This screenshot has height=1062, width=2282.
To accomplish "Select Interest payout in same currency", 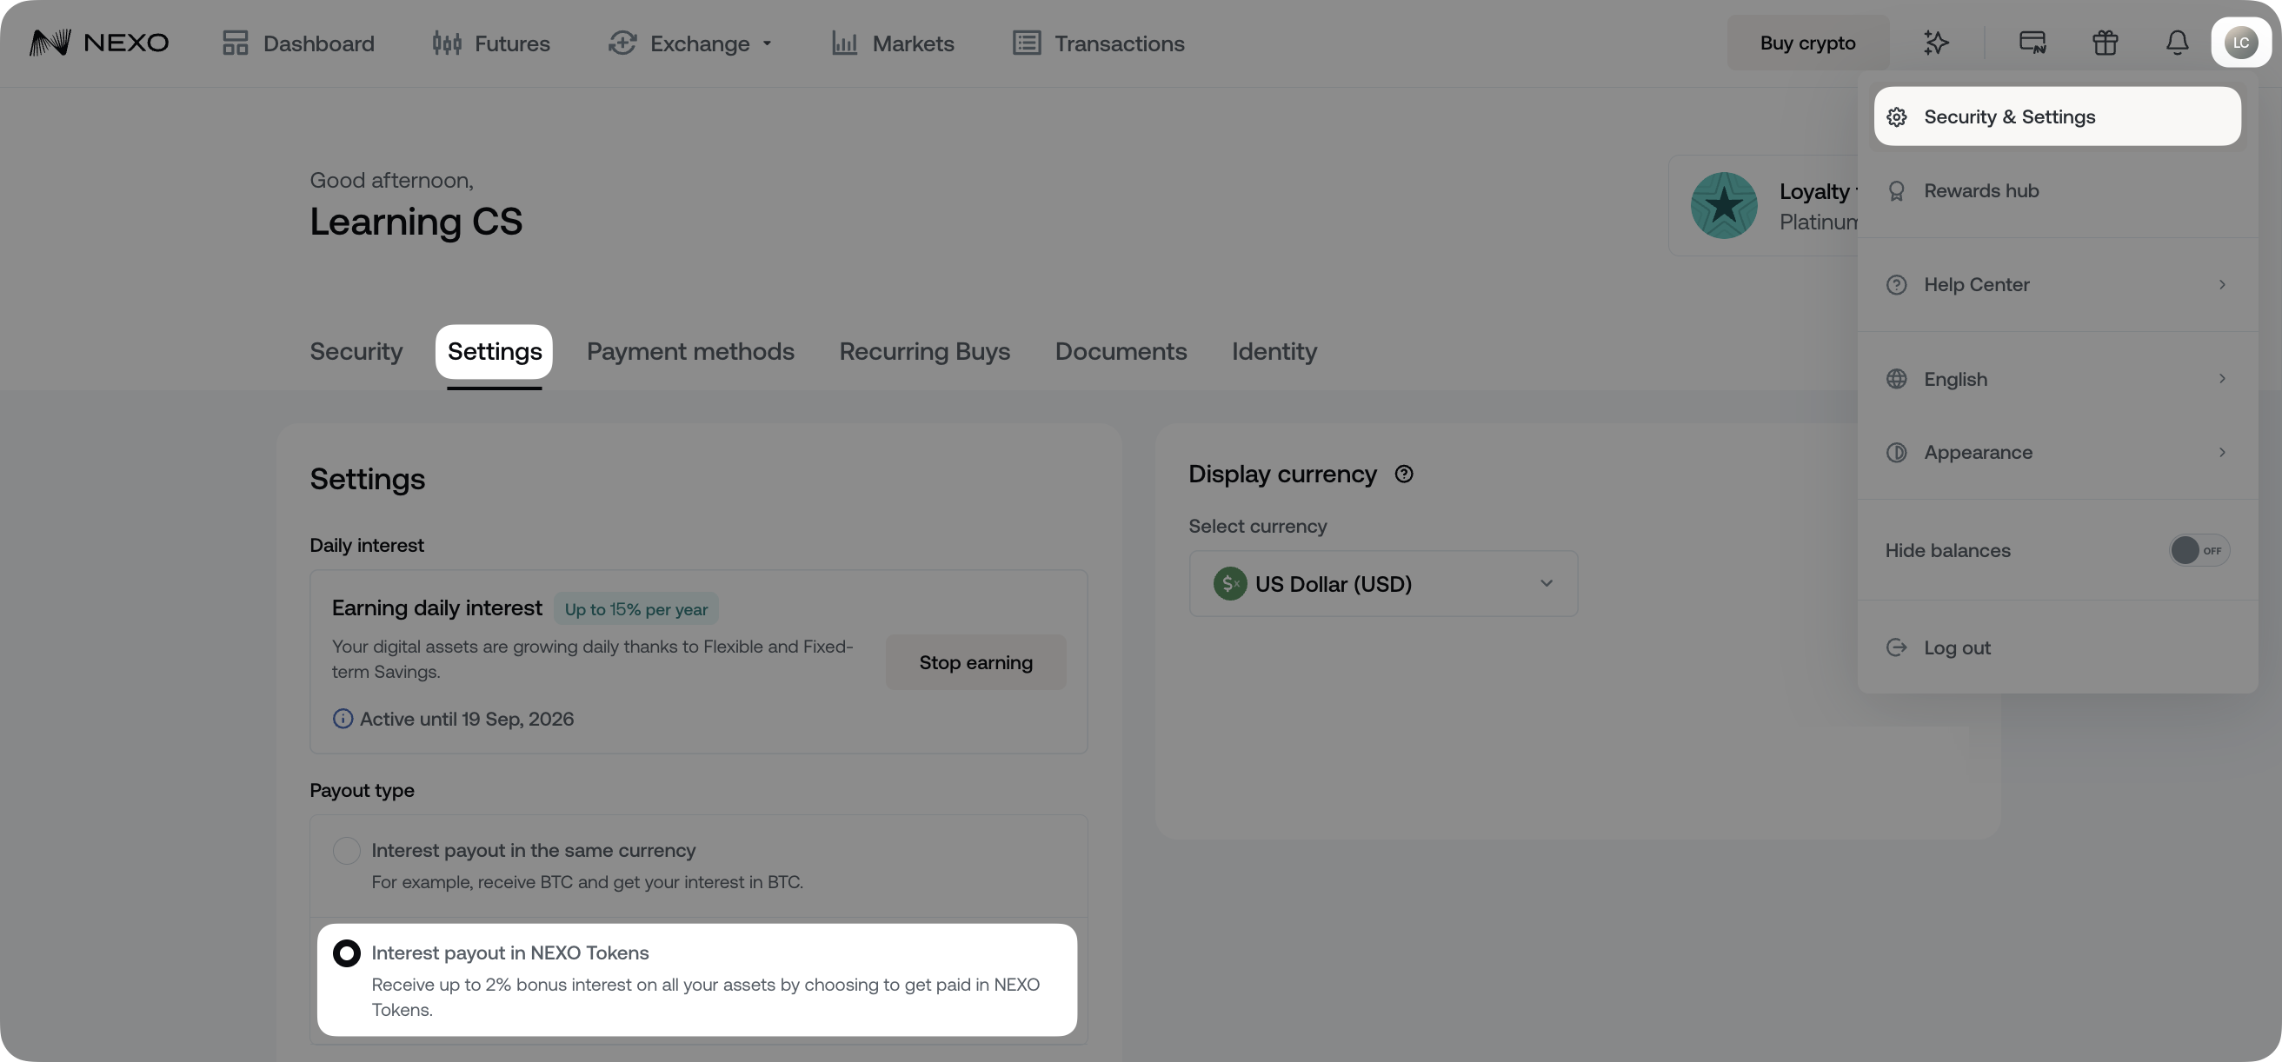I will (346, 850).
